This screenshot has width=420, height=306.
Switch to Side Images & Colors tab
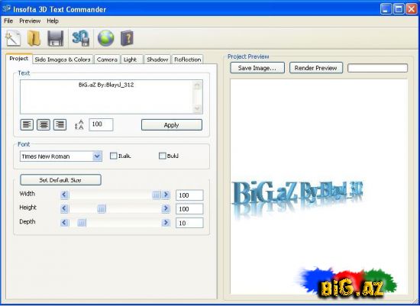pos(63,60)
